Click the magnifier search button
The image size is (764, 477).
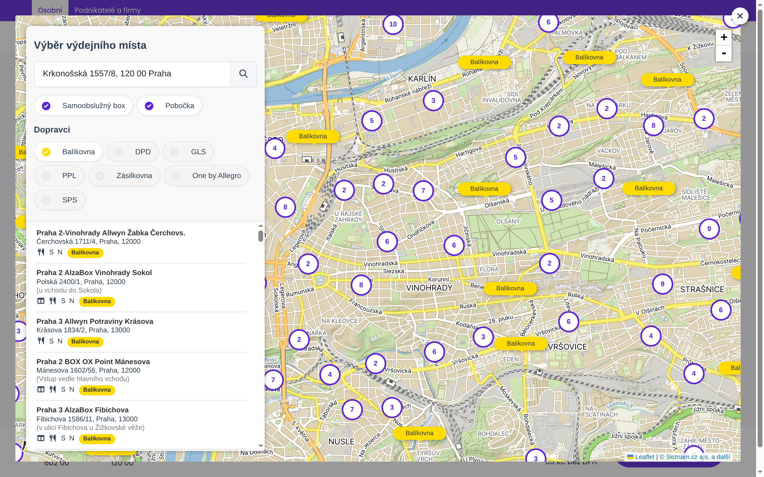pos(243,74)
